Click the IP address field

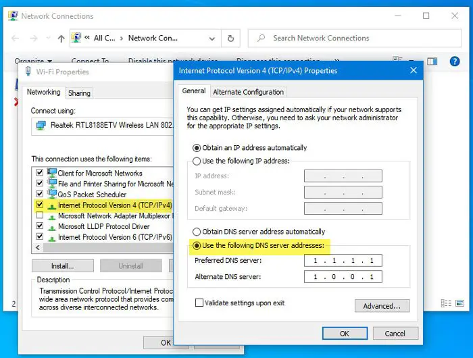(343, 176)
